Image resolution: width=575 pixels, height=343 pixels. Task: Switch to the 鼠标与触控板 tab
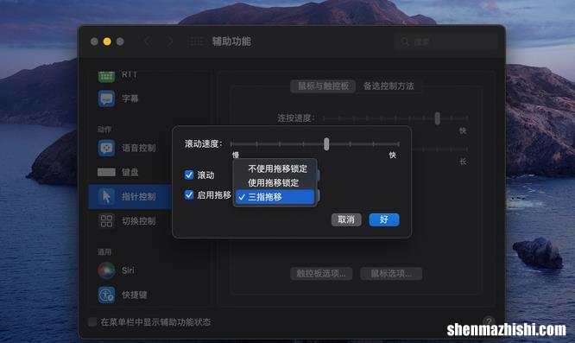(x=323, y=86)
